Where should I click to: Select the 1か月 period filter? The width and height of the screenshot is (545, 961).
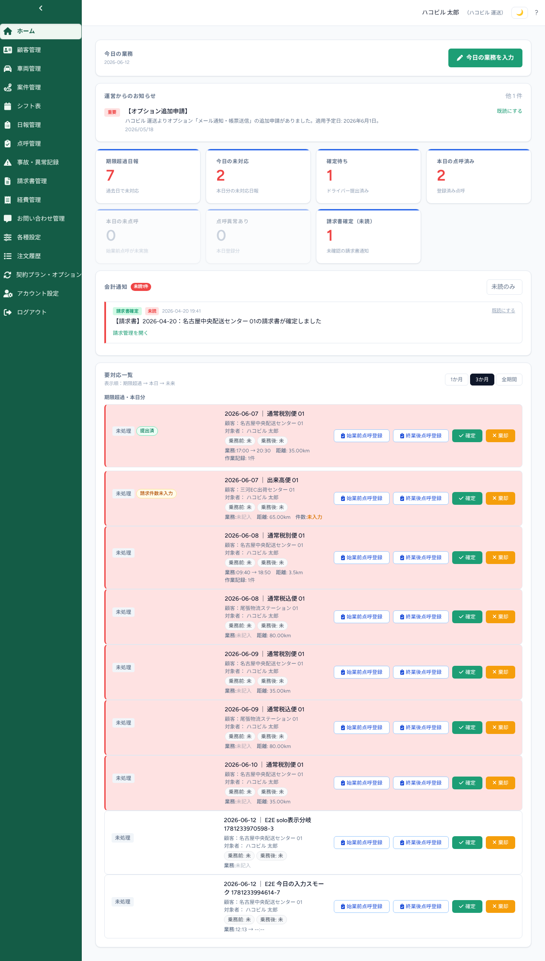coord(456,380)
